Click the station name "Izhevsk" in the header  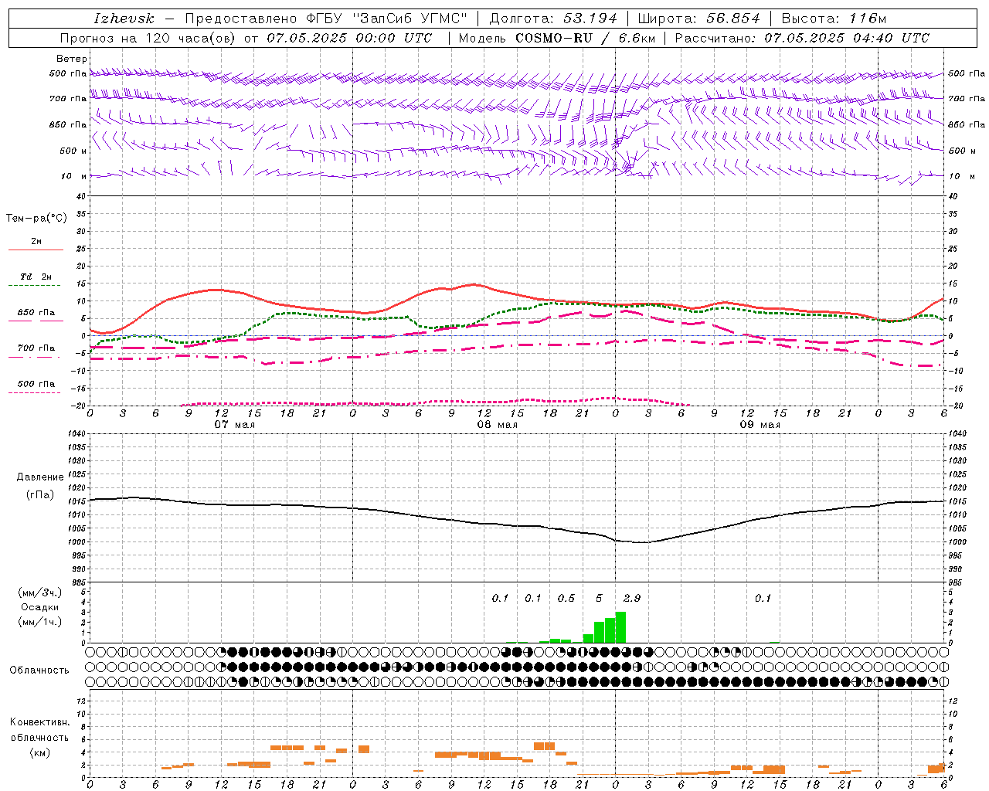(124, 19)
